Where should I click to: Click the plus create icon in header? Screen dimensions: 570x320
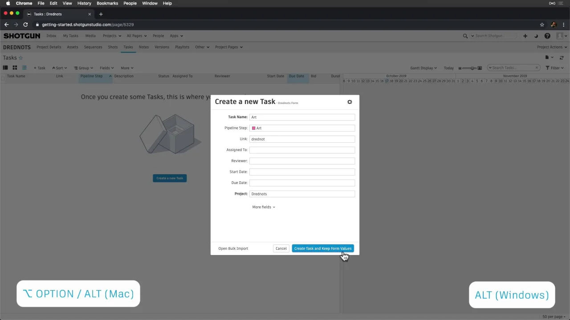[525, 36]
